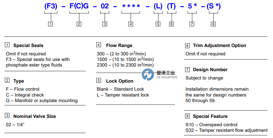Screen dimensions: 273x138
Task: Click the blue F(C)G code segment
Action: (79, 6)
